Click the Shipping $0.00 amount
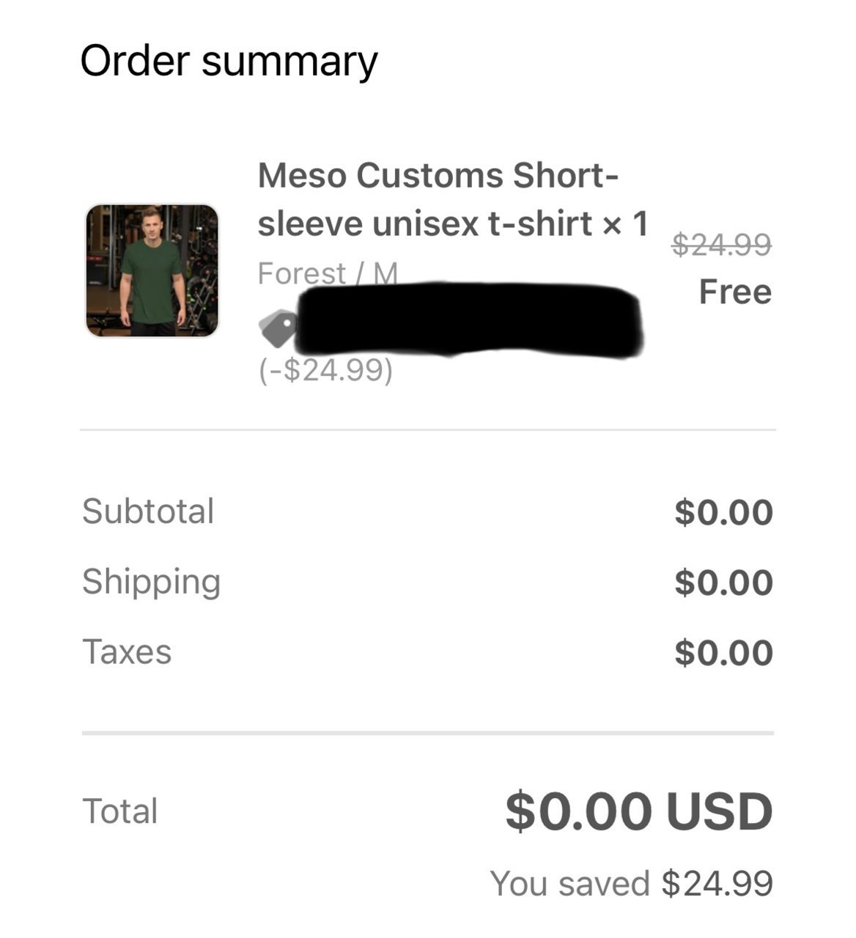The width and height of the screenshot is (856, 938). tap(724, 583)
